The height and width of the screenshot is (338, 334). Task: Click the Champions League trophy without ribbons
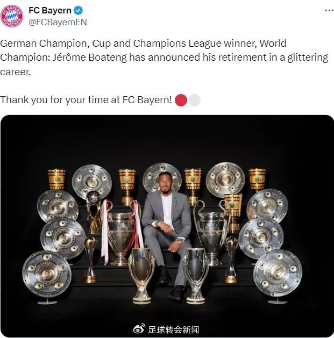click(x=211, y=234)
